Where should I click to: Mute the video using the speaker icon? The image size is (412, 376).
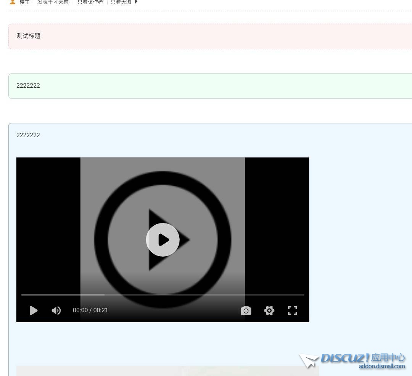(56, 310)
